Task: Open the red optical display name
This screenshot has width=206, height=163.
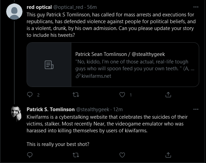Action: [39, 7]
